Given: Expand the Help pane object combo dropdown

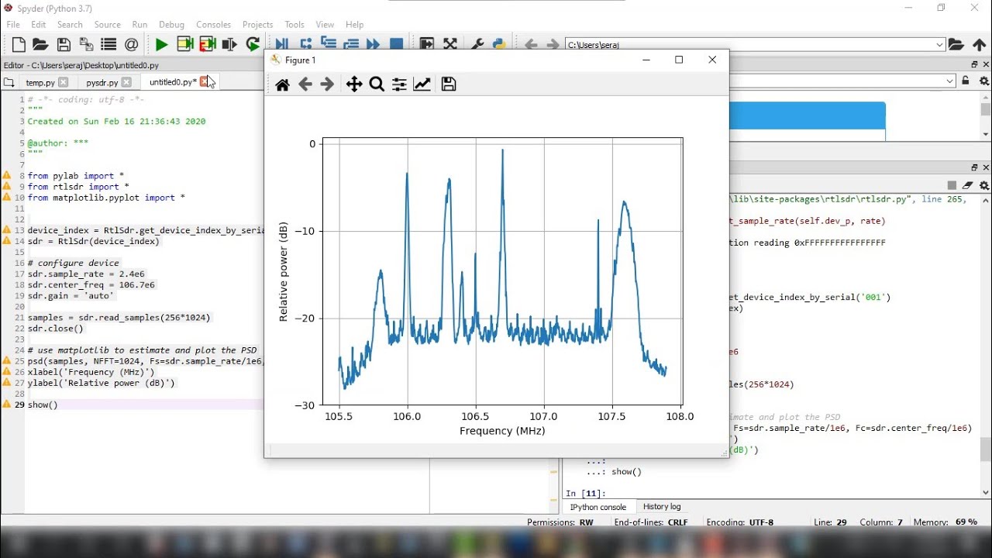Looking at the screenshot, I should [x=950, y=81].
